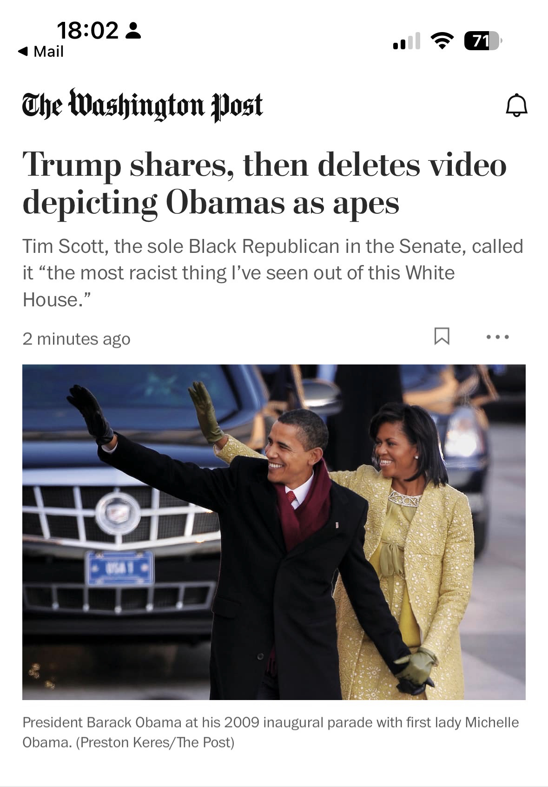Tap the USA 1 license plate in photo

[119, 568]
